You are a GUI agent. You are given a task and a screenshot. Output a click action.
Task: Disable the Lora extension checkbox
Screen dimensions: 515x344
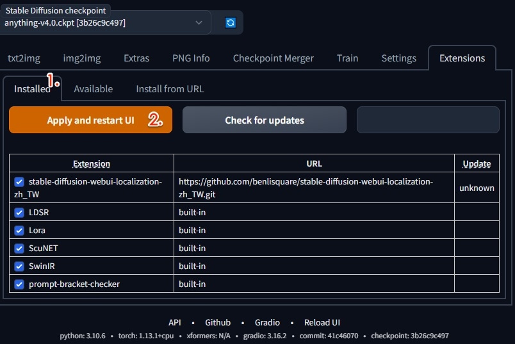19,231
